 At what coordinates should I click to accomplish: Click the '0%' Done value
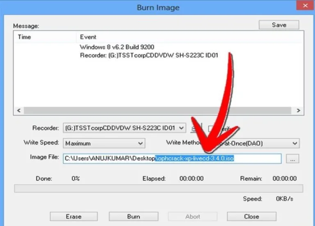tap(76, 178)
